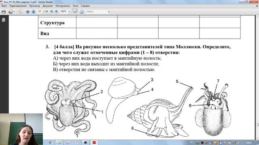The height and width of the screenshot is (145, 259).
Task: Open the Окно menu
Action: tap(76, 6)
